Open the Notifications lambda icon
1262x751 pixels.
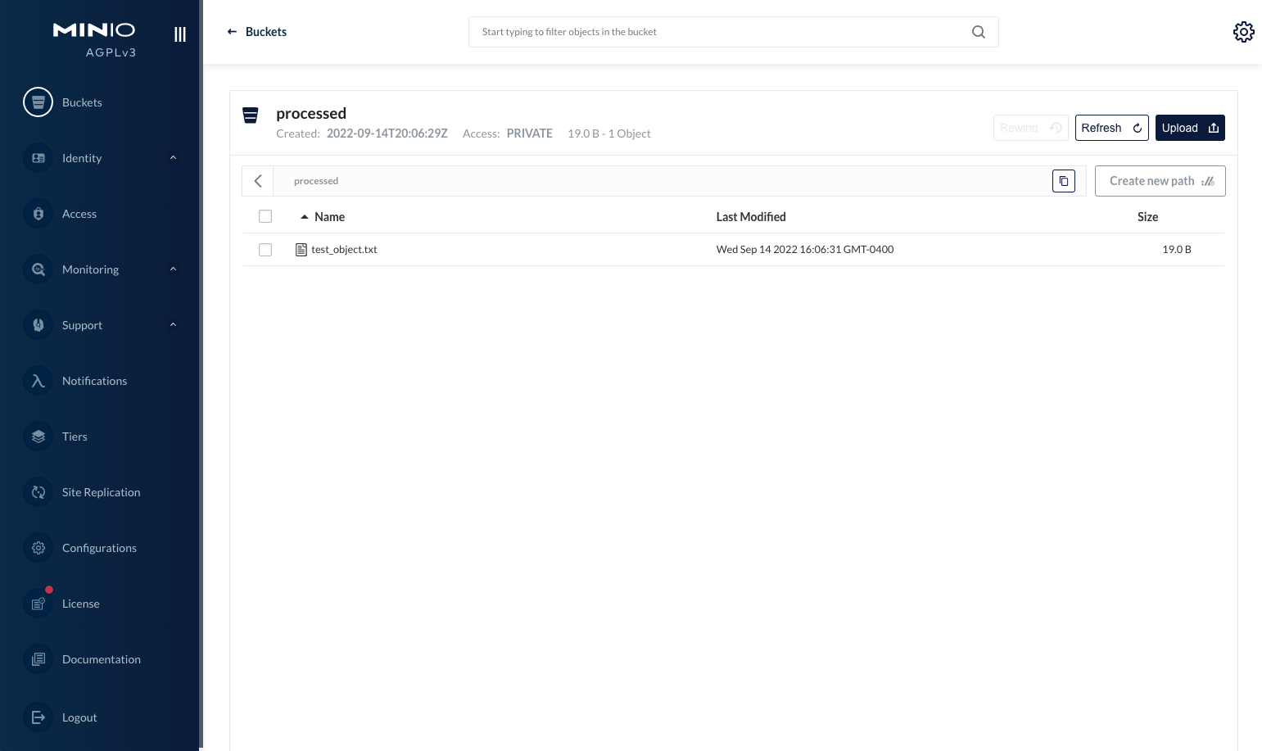coord(38,381)
